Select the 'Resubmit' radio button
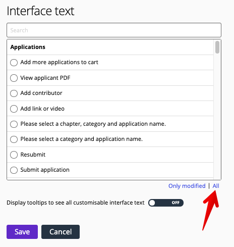This screenshot has height=247, width=234. (14, 155)
